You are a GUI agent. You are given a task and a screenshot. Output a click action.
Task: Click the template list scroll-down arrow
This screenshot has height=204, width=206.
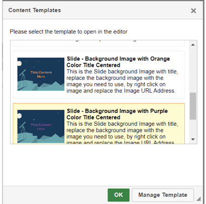click(x=193, y=139)
